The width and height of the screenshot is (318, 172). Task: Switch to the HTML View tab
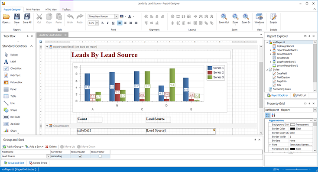point(51,10)
